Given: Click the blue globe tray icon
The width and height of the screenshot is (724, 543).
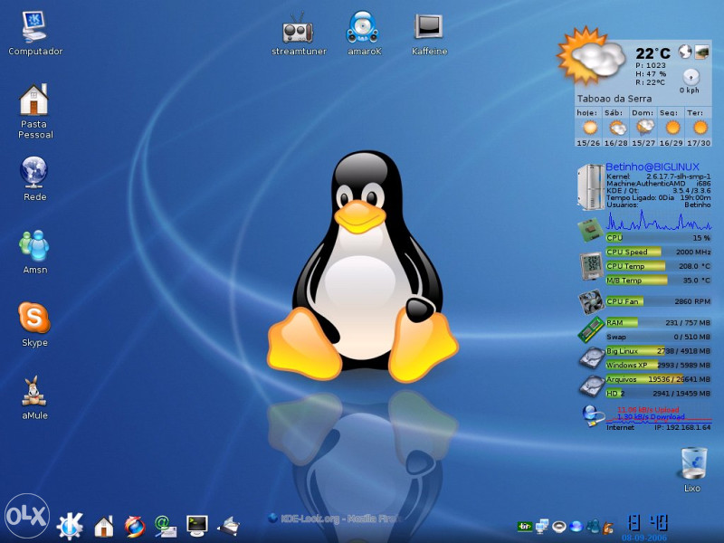Looking at the screenshot, I should 576,526.
